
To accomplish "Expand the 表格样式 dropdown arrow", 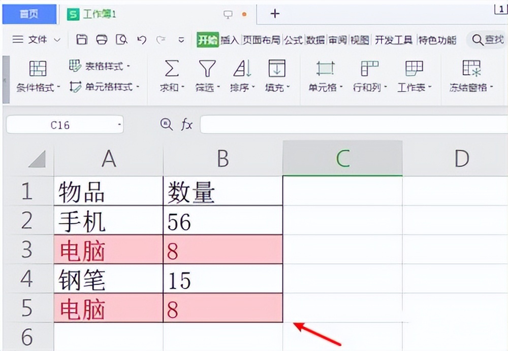I will pyautogui.click(x=129, y=66).
